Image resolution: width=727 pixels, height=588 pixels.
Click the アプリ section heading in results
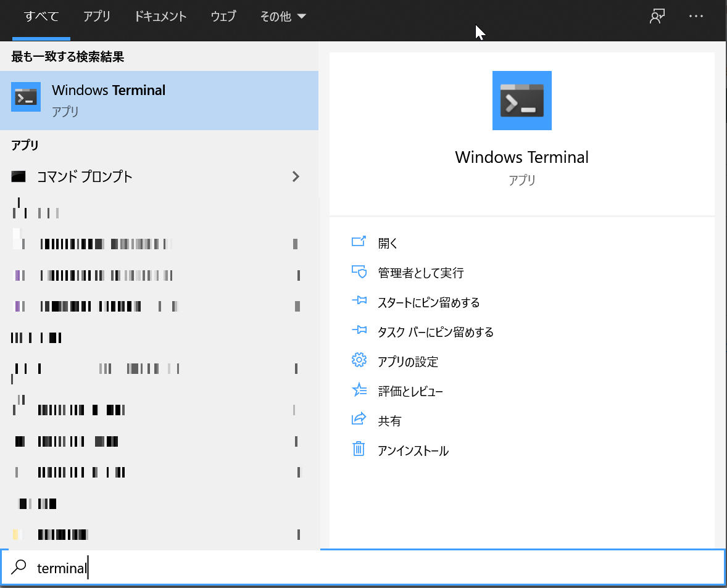click(x=25, y=145)
